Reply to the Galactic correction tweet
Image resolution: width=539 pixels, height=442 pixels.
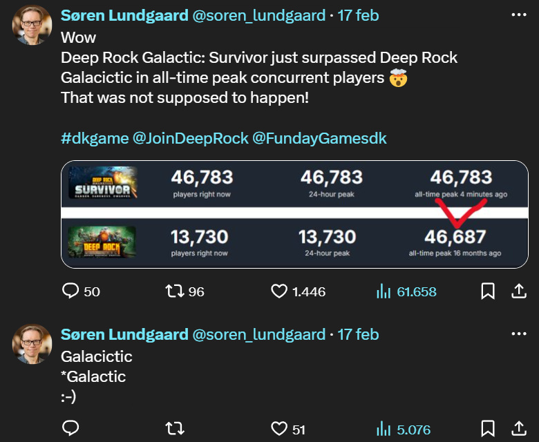coord(70,429)
